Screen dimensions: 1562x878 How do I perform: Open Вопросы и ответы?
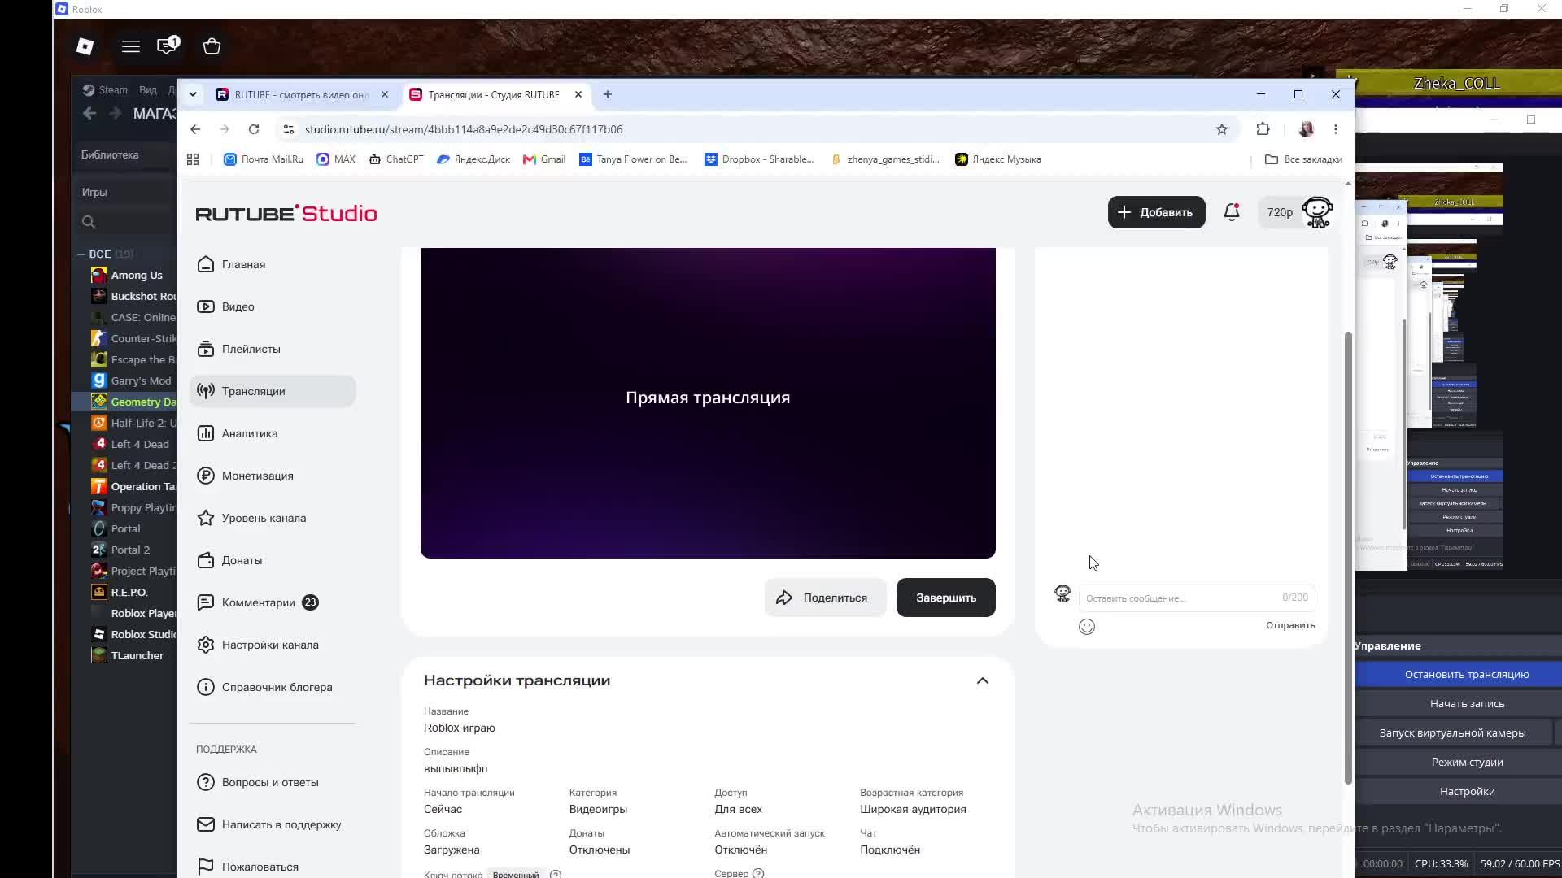coord(272,782)
